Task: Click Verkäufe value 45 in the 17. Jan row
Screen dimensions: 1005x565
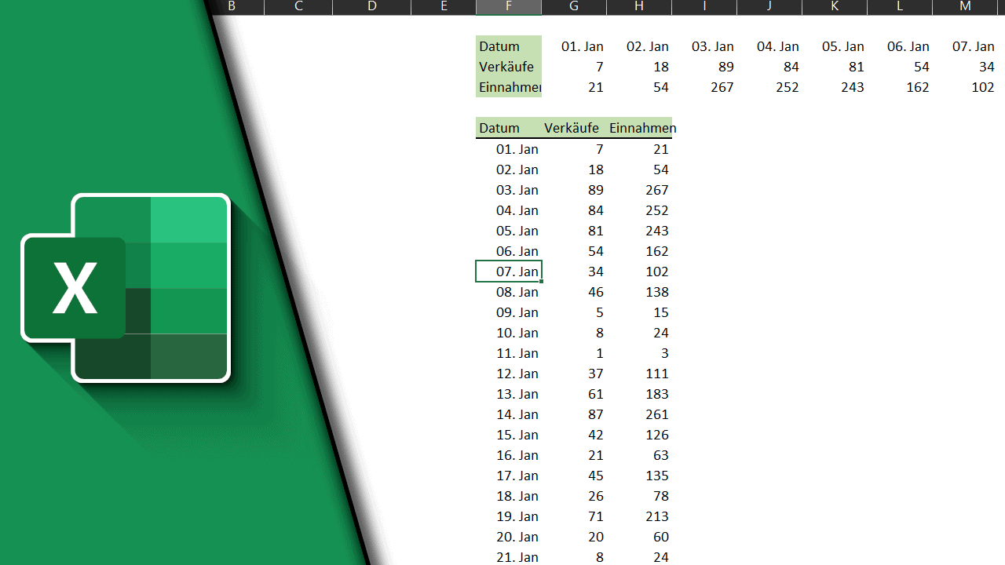Action: [595, 476]
